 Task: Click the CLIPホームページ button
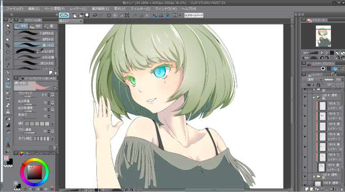[x=194, y=15]
